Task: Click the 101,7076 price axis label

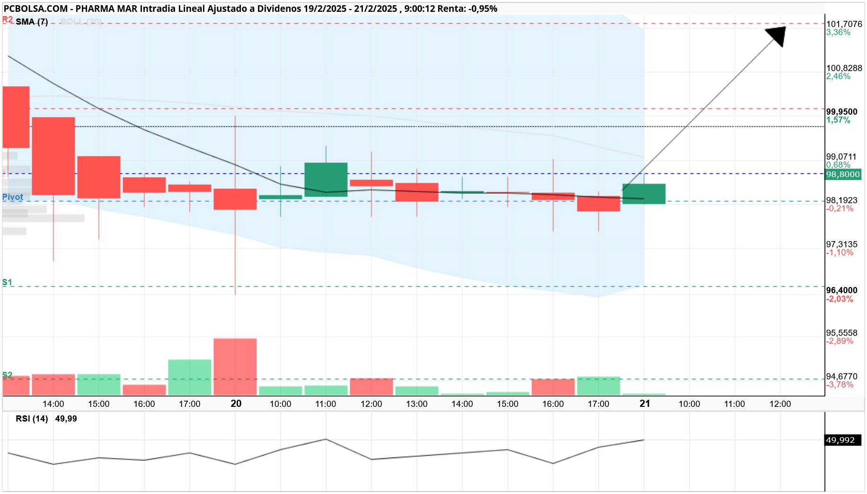Action: 844,24
